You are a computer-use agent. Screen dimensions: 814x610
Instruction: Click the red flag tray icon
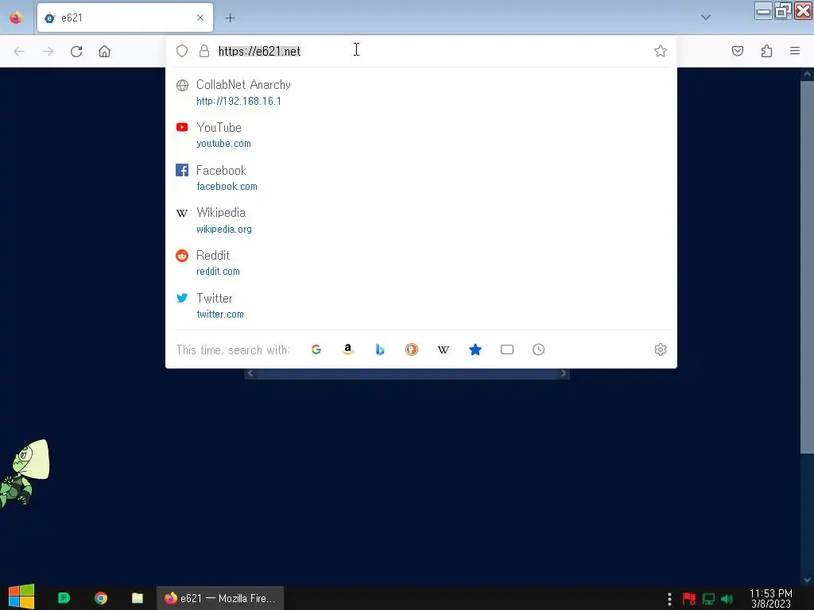pos(689,599)
